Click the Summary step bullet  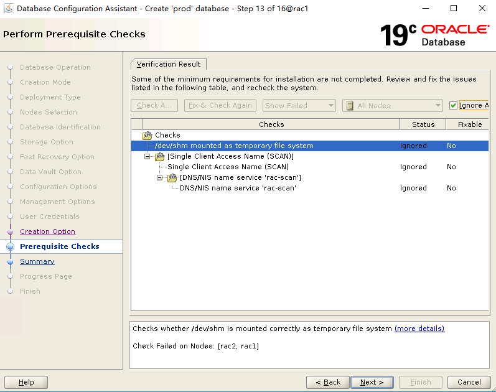tap(11, 262)
